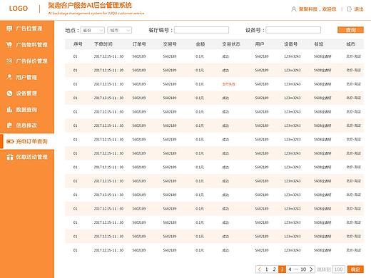Go to previous page with left arrow
Viewport: 371px width, 278px height.
pos(259,269)
